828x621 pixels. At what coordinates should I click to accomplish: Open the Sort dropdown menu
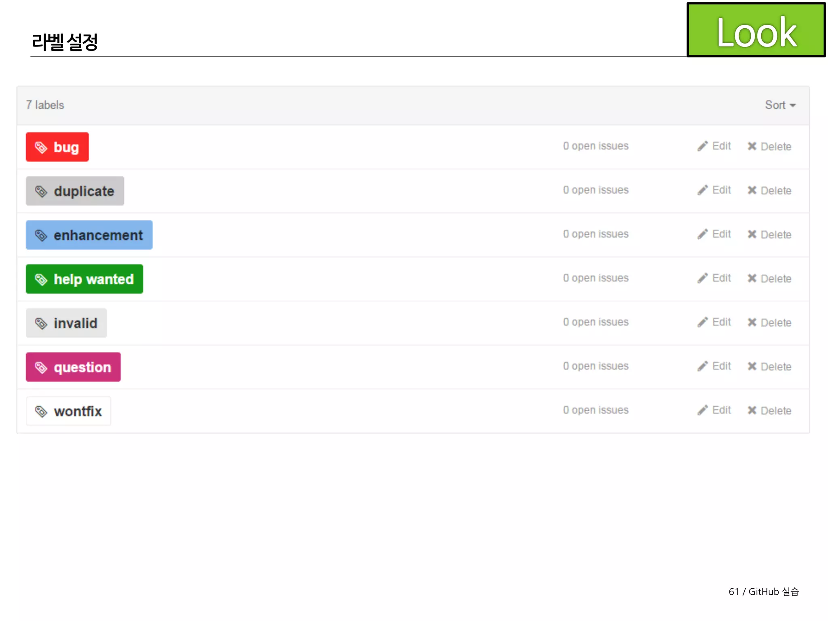pos(780,105)
